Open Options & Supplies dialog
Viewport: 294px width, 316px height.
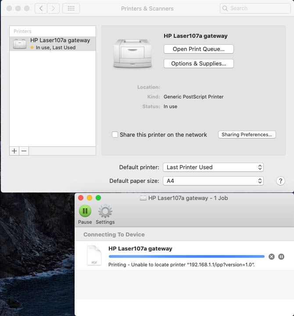point(198,64)
